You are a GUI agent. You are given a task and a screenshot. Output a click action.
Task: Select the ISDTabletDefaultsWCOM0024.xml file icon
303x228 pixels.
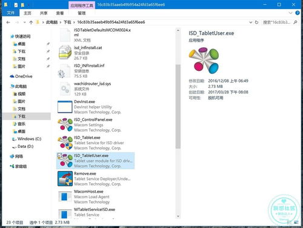click(65, 35)
